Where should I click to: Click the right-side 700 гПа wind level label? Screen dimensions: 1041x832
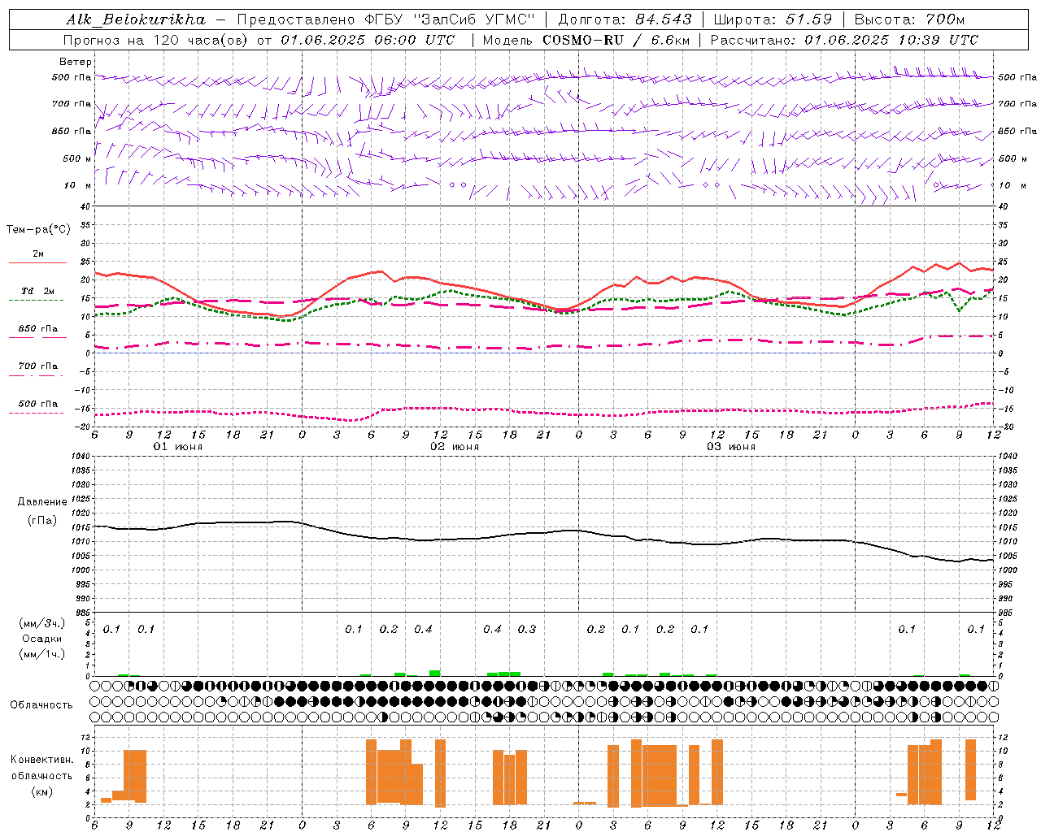1017,104
